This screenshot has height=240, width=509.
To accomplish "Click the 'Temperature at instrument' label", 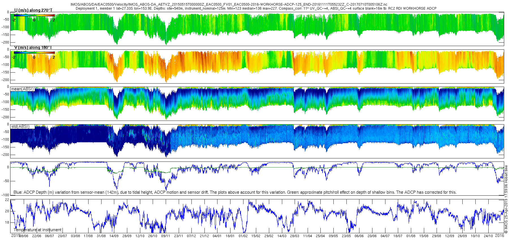I will (x=38, y=230).
